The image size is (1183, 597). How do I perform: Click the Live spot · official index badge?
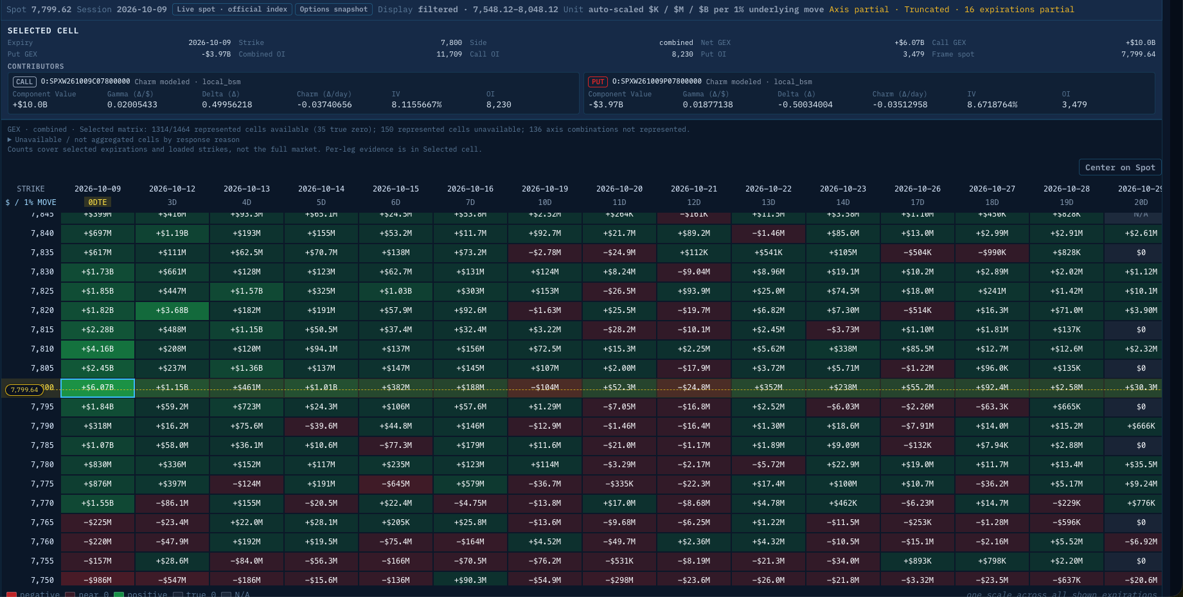pyautogui.click(x=232, y=10)
